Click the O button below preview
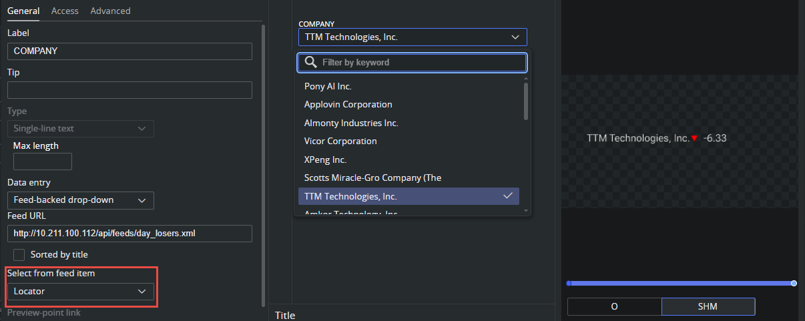805x321 pixels. tap(614, 306)
